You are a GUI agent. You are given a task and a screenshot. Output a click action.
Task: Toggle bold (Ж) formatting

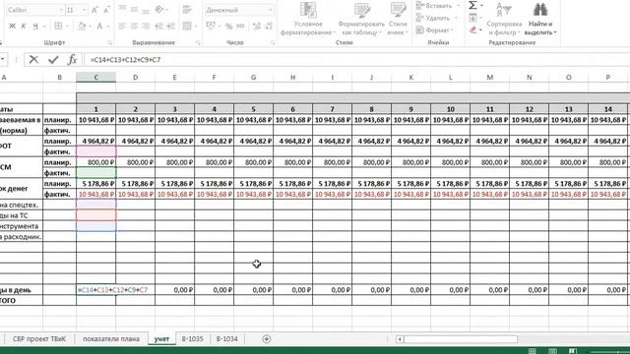coord(12,27)
